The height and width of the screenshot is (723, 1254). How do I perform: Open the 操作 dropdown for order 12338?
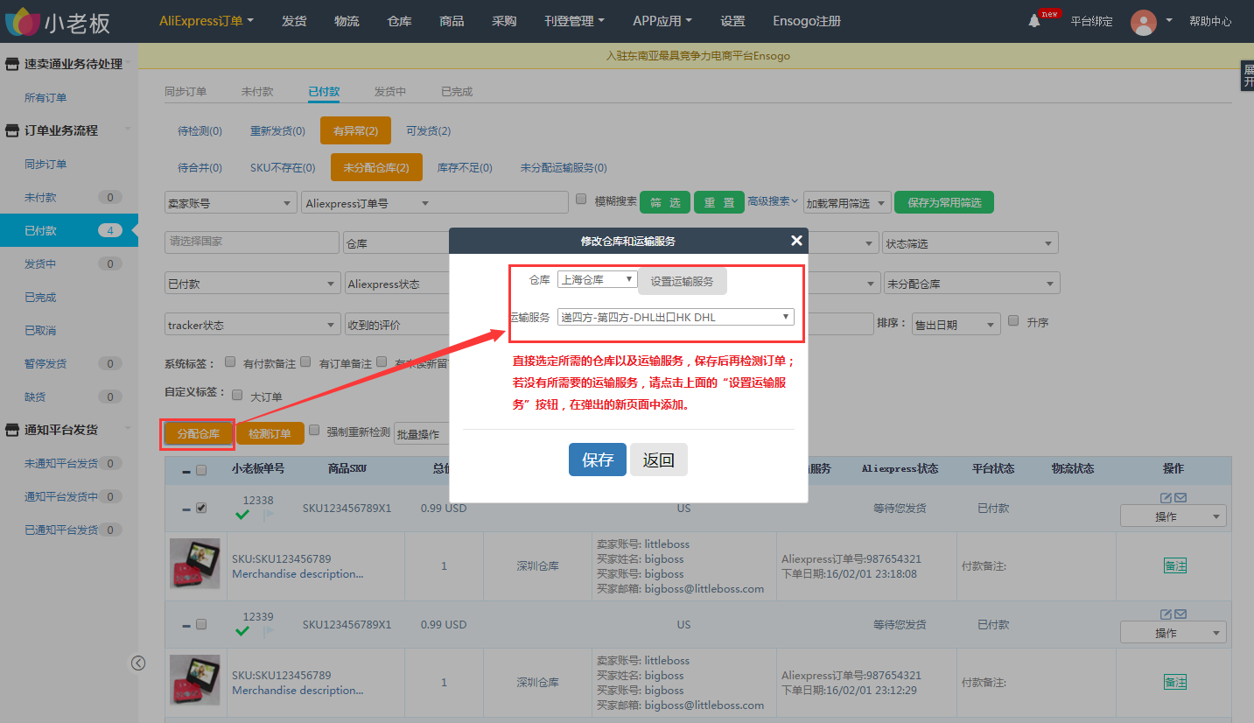pyautogui.click(x=1173, y=516)
